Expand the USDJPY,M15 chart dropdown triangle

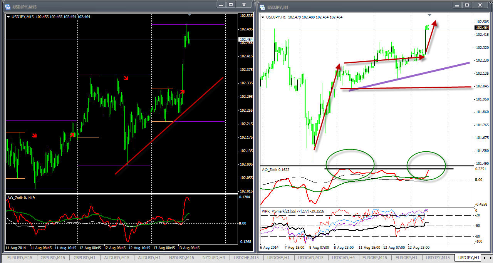[x=9, y=17]
